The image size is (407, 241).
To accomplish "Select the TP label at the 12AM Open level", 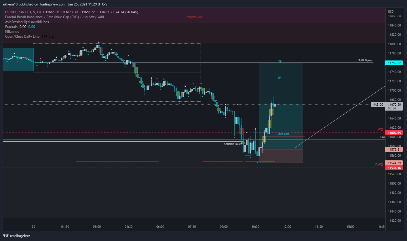I will coord(280,62).
